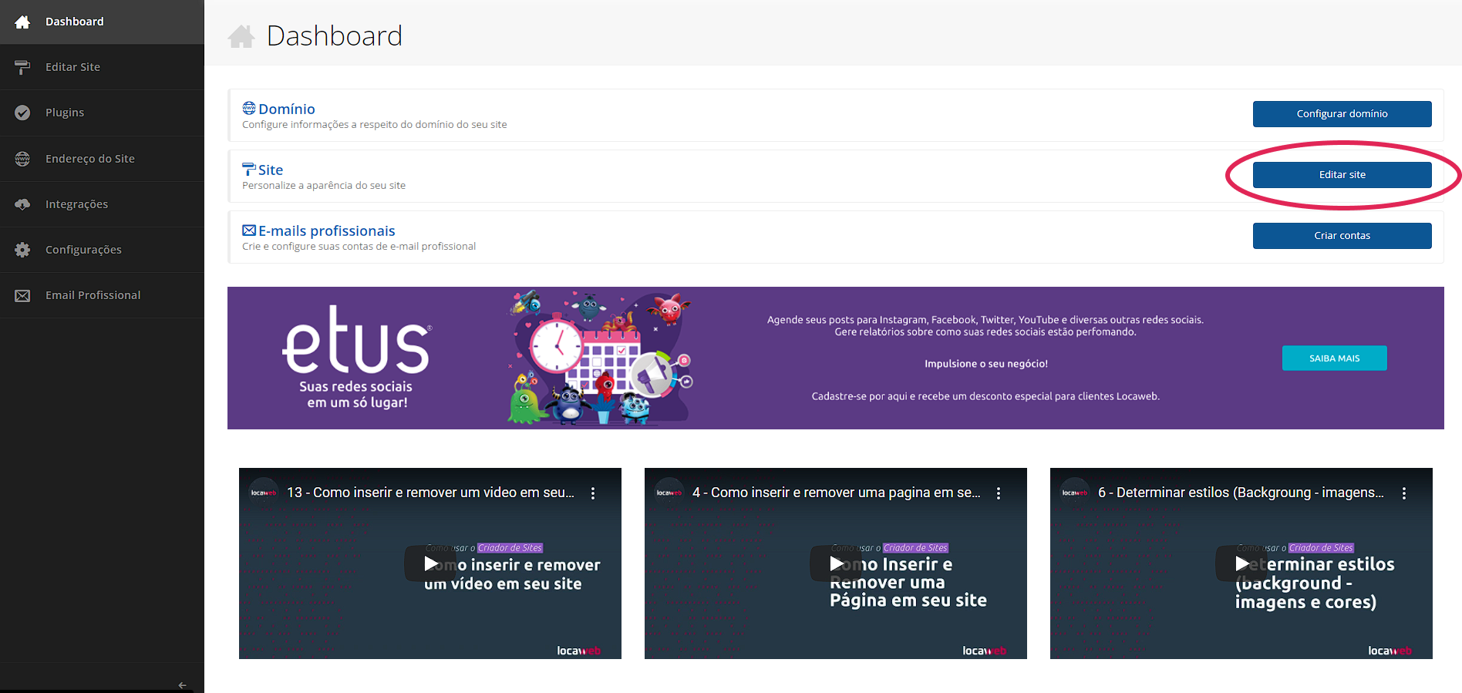
Task: Open Integrações menu item
Action: [x=102, y=204]
